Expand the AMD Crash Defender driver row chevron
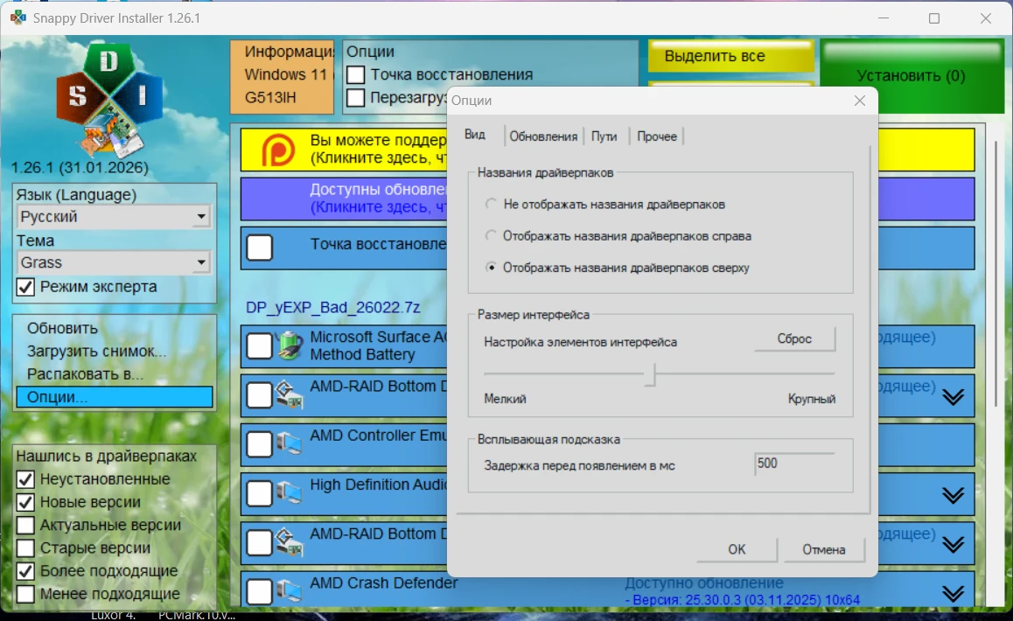Image resolution: width=1013 pixels, height=621 pixels. pyautogui.click(x=953, y=594)
